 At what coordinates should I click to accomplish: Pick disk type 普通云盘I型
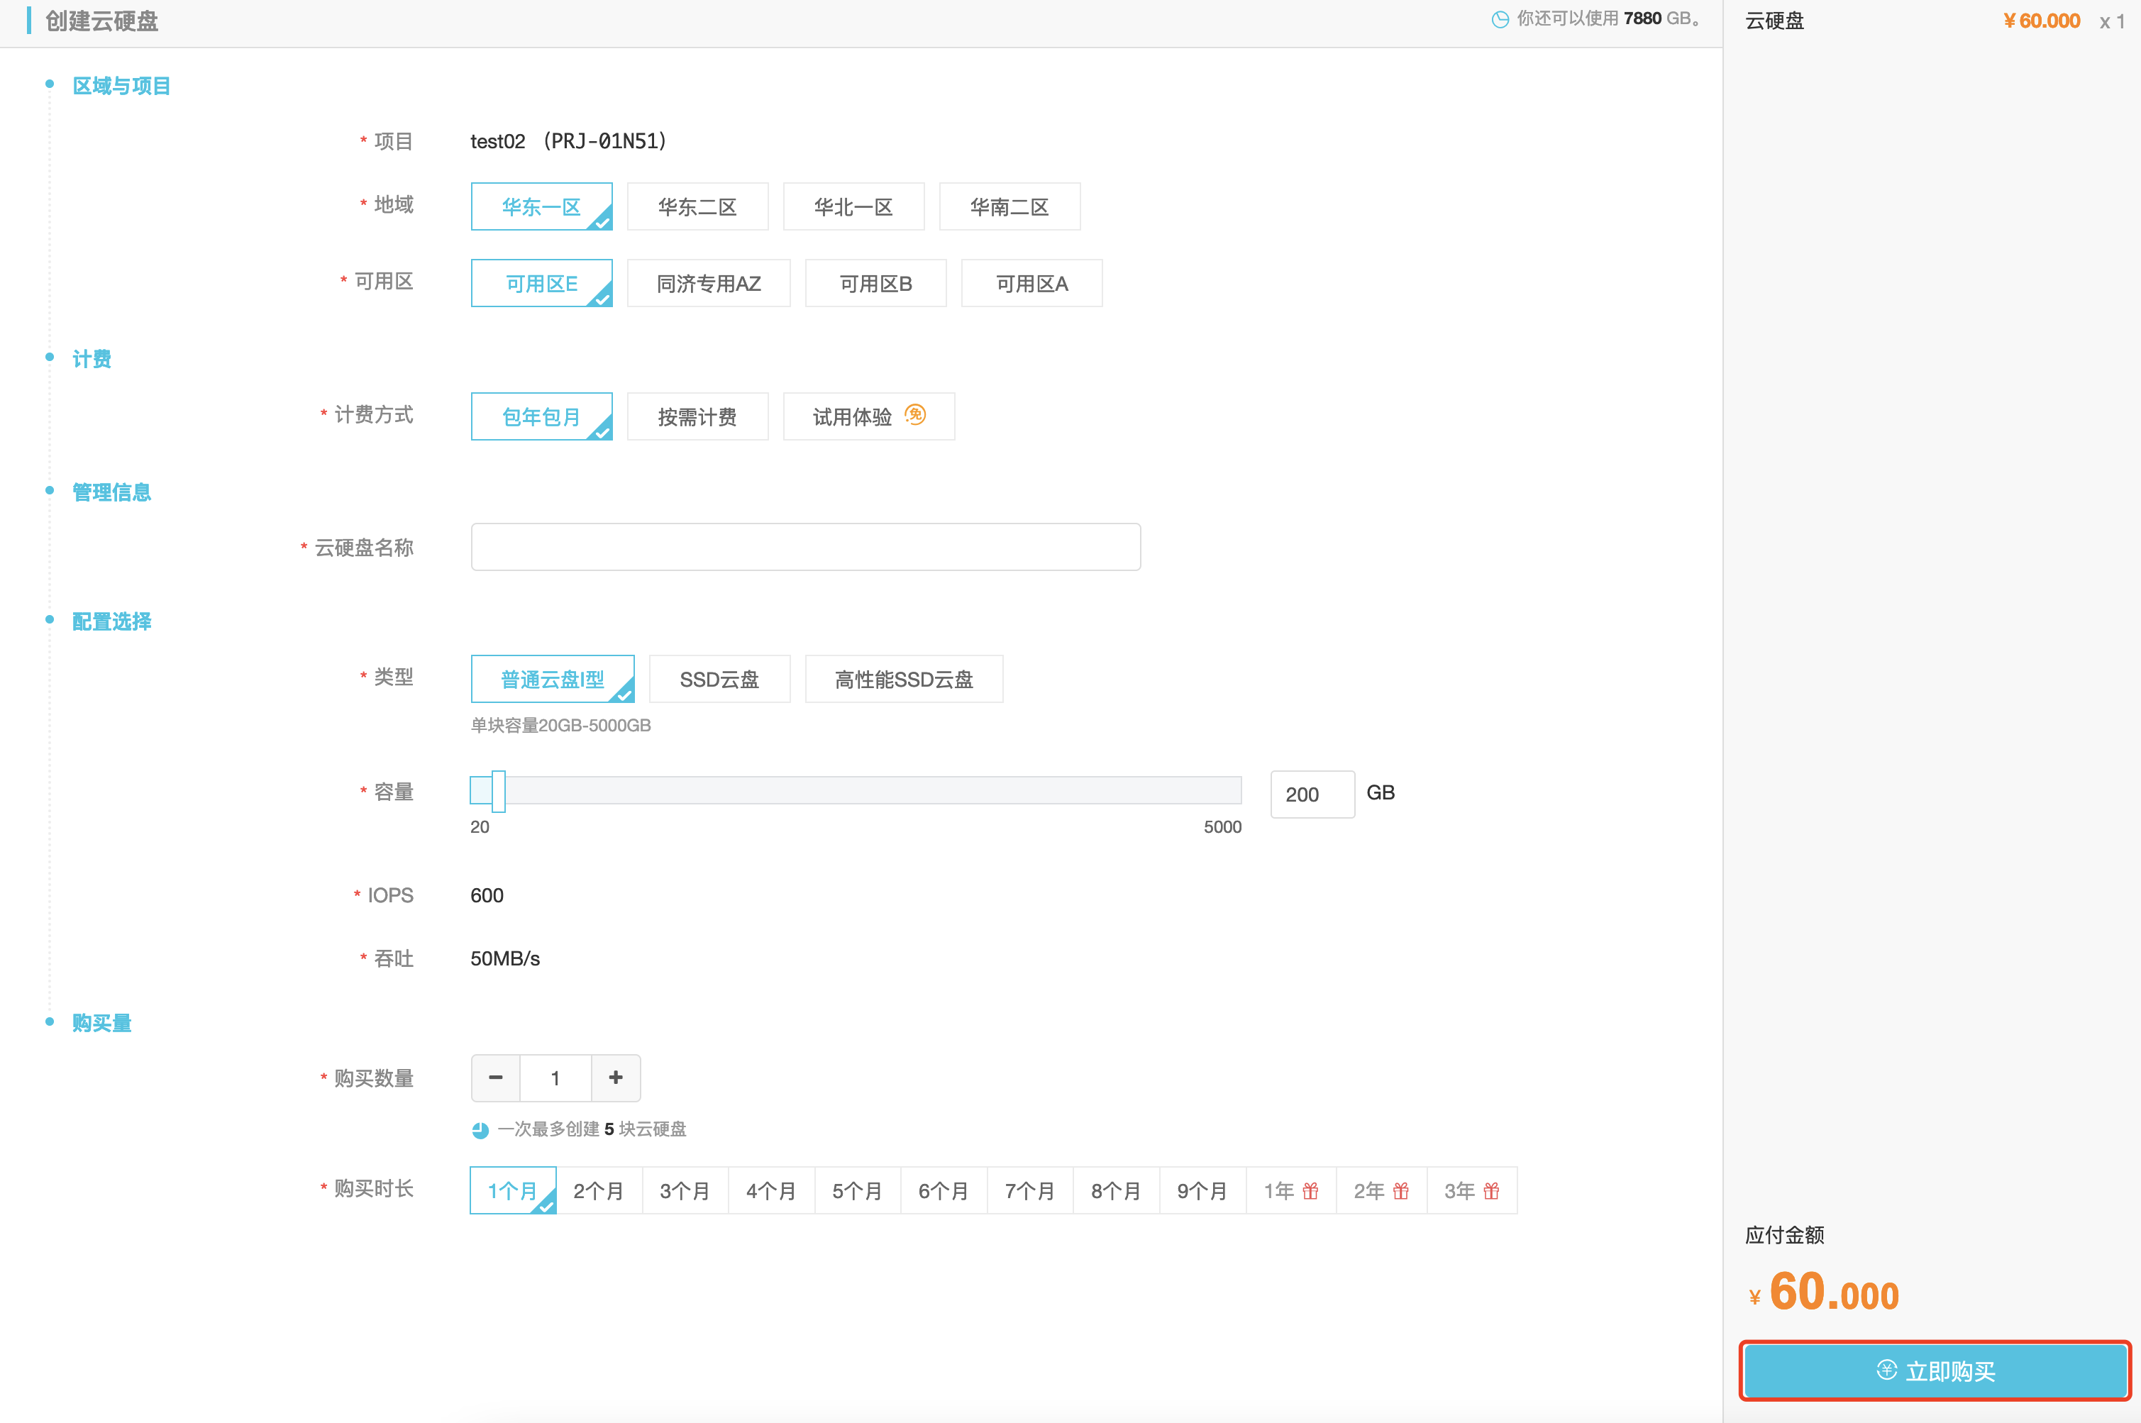tap(553, 679)
